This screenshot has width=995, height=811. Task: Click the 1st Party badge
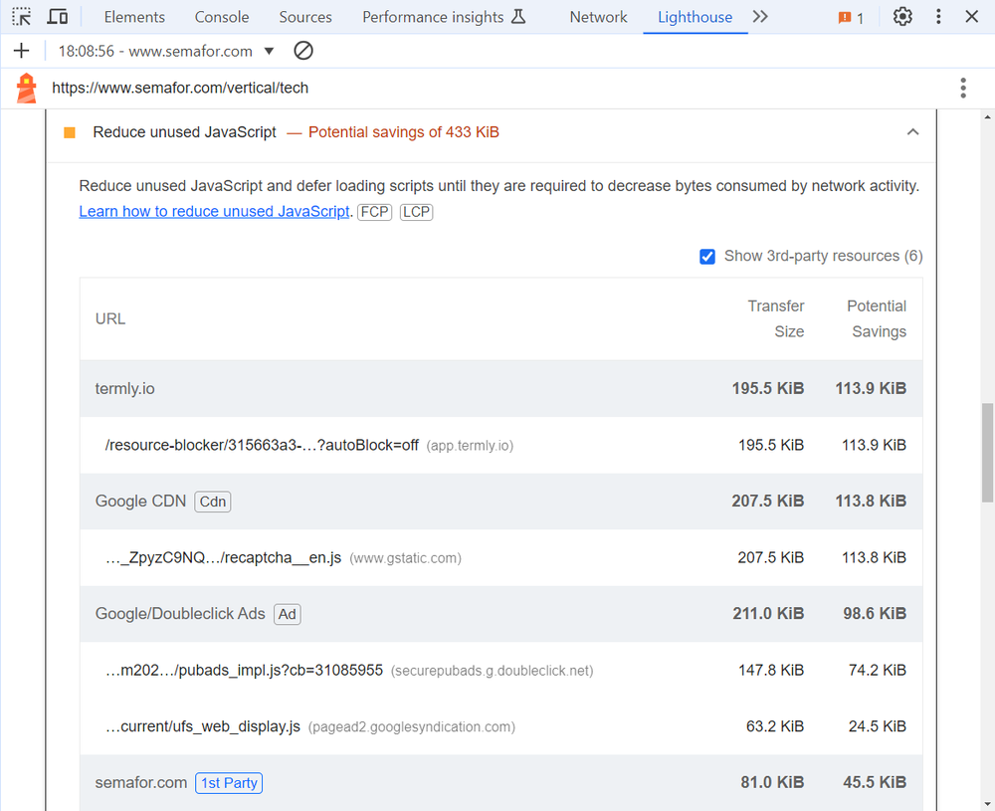pyautogui.click(x=229, y=783)
